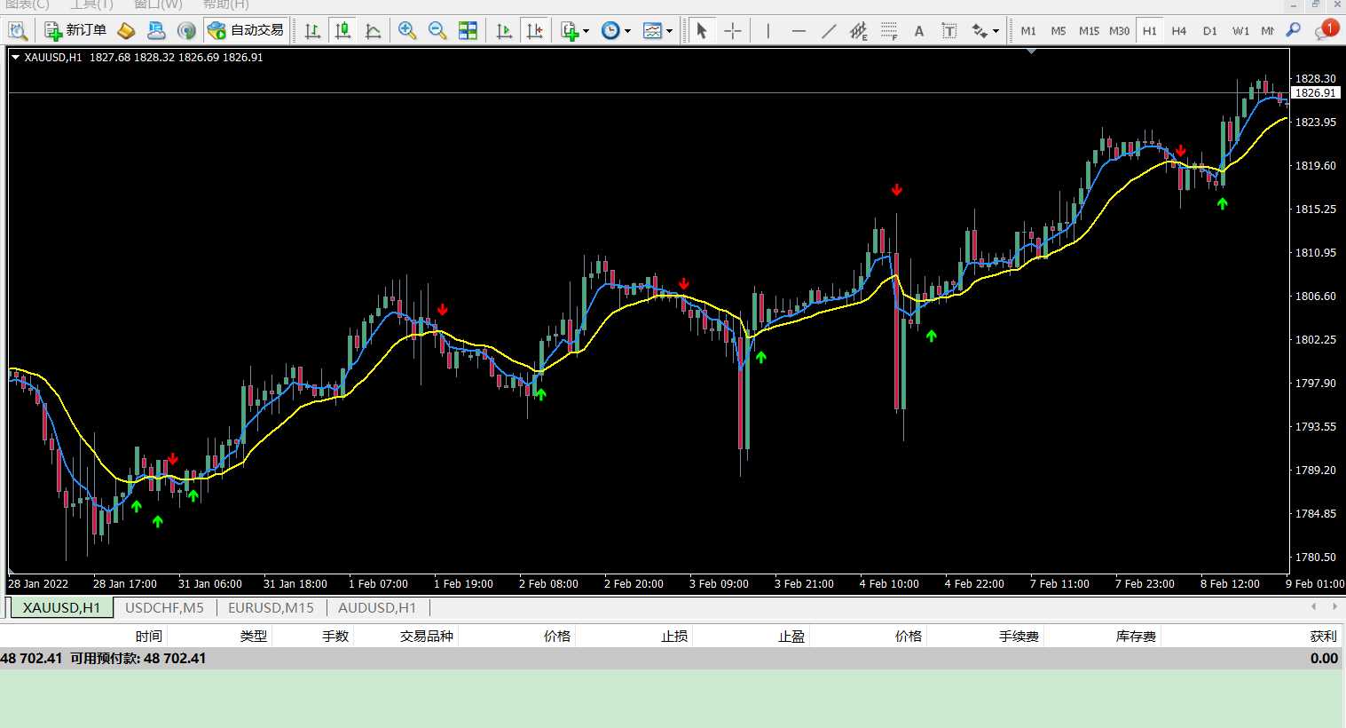Select the arrow cursor tool
1346x728 pixels.
click(702, 31)
